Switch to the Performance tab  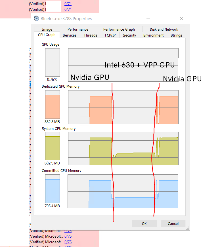pyautogui.click(x=78, y=29)
